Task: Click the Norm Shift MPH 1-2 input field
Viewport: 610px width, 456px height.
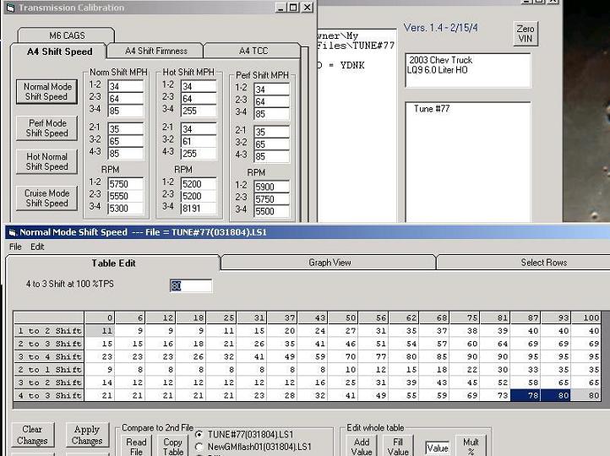Action: click(124, 86)
